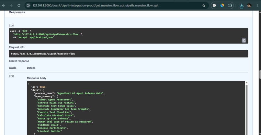Image resolution: width=261 pixels, height=135 pixels.
Task: Bookmark this page with the star icon
Action: (x=204, y=6)
